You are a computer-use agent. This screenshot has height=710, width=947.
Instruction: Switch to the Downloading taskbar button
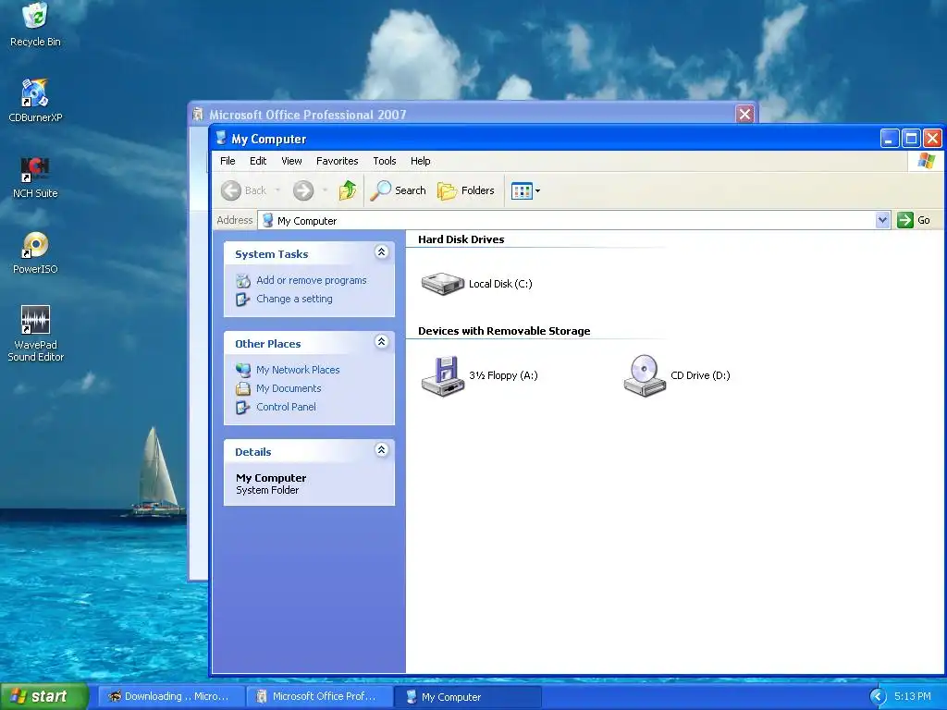171,697
